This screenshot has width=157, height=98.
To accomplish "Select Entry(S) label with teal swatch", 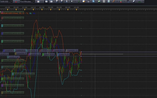I will (13, 26).
